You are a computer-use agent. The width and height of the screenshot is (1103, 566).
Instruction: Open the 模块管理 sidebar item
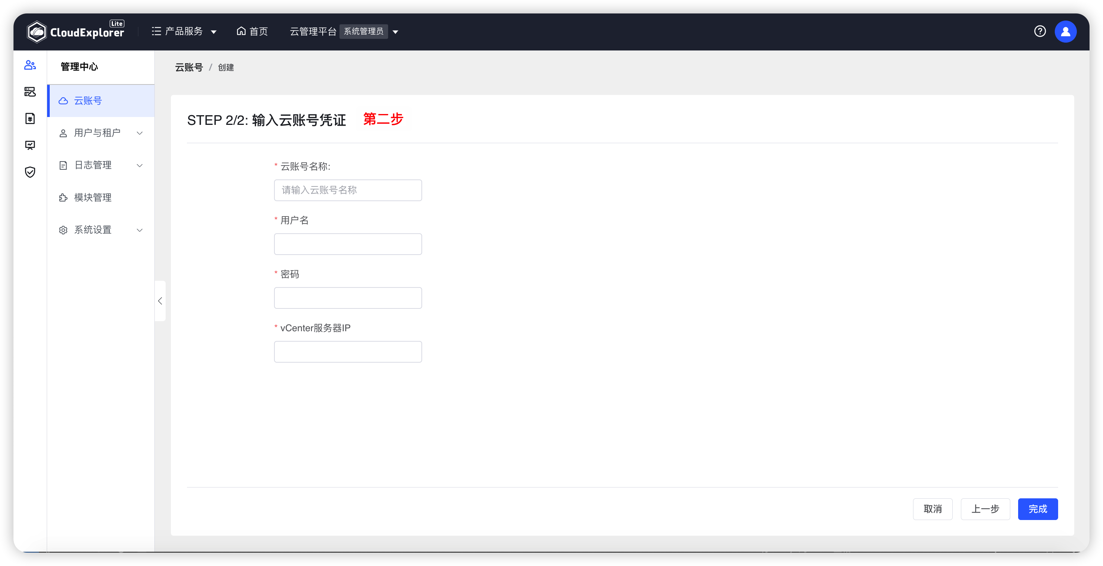(x=101, y=197)
